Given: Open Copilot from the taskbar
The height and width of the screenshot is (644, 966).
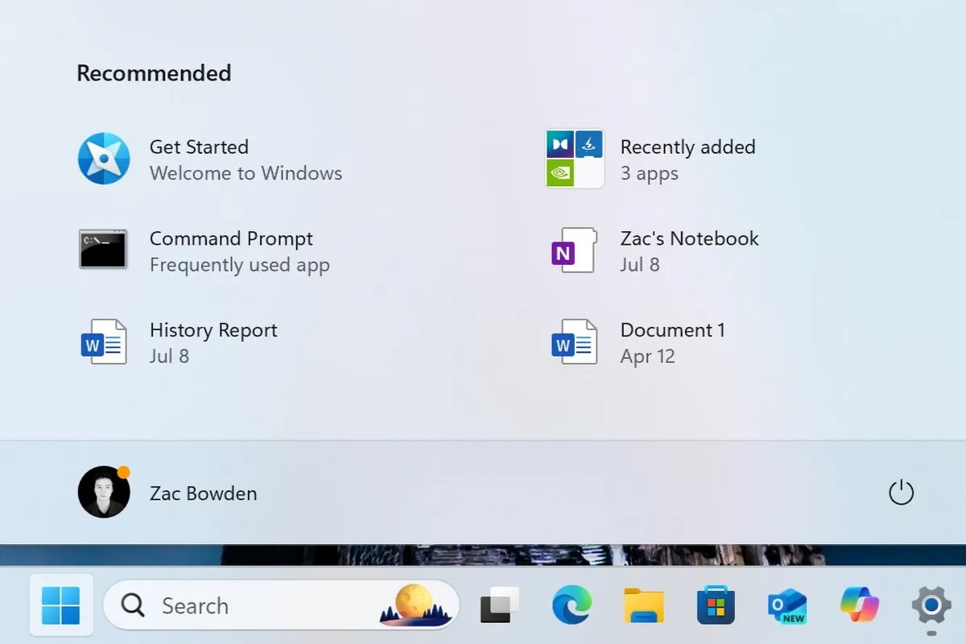Looking at the screenshot, I should click(x=859, y=604).
